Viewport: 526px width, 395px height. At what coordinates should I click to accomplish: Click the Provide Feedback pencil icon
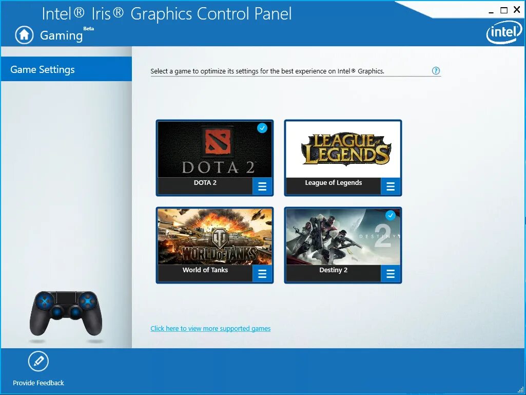coord(38,362)
